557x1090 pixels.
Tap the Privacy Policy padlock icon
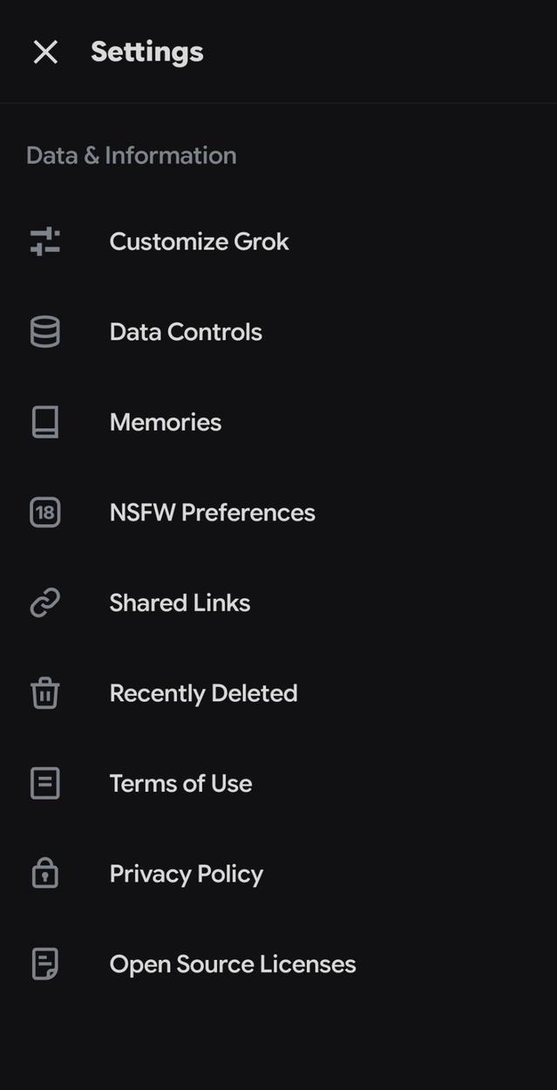(x=44, y=874)
